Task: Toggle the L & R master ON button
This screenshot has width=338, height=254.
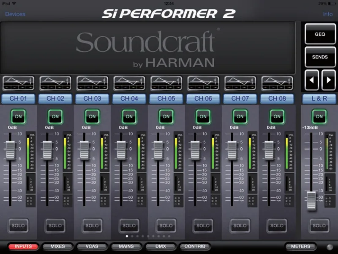Action: (319, 117)
